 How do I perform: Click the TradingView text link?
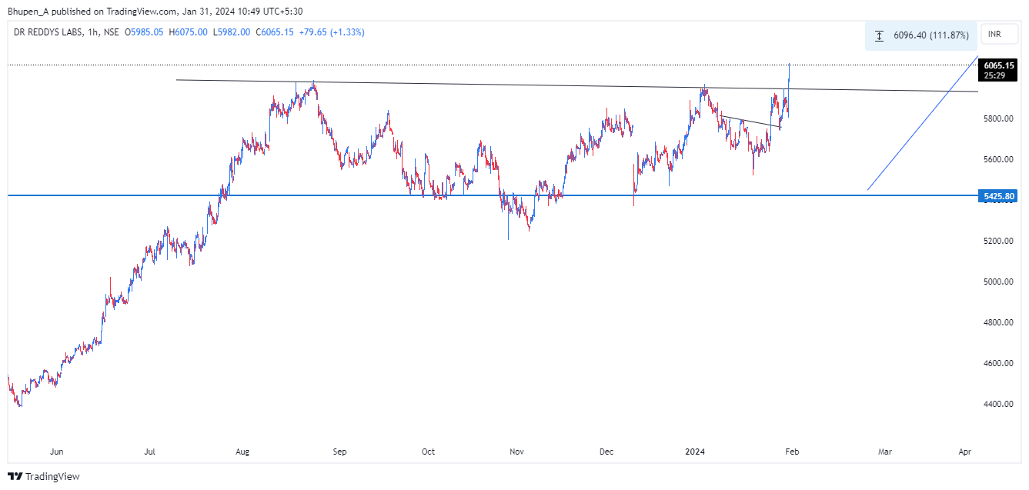tap(52, 476)
